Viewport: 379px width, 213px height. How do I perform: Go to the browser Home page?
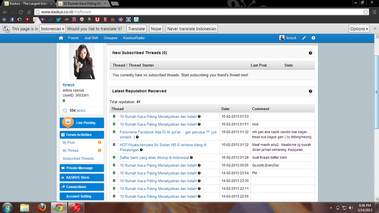click(x=29, y=12)
